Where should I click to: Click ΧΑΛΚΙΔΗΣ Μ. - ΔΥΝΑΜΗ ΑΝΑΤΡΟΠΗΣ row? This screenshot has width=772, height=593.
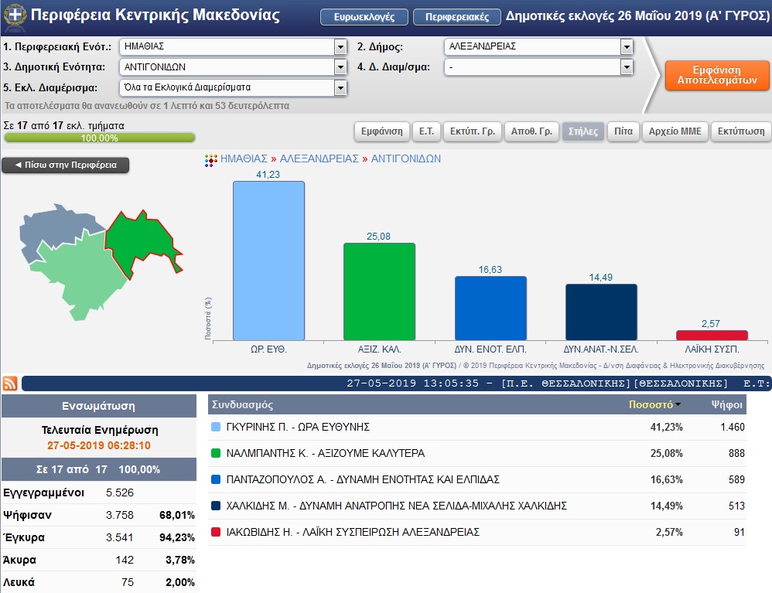pos(477,506)
